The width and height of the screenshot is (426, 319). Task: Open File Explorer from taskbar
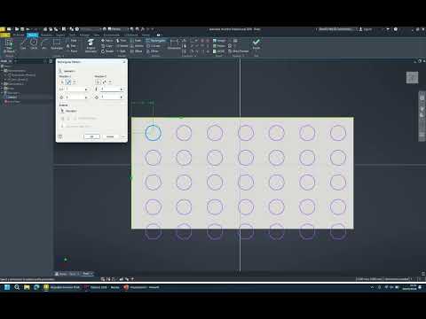tap(27, 287)
